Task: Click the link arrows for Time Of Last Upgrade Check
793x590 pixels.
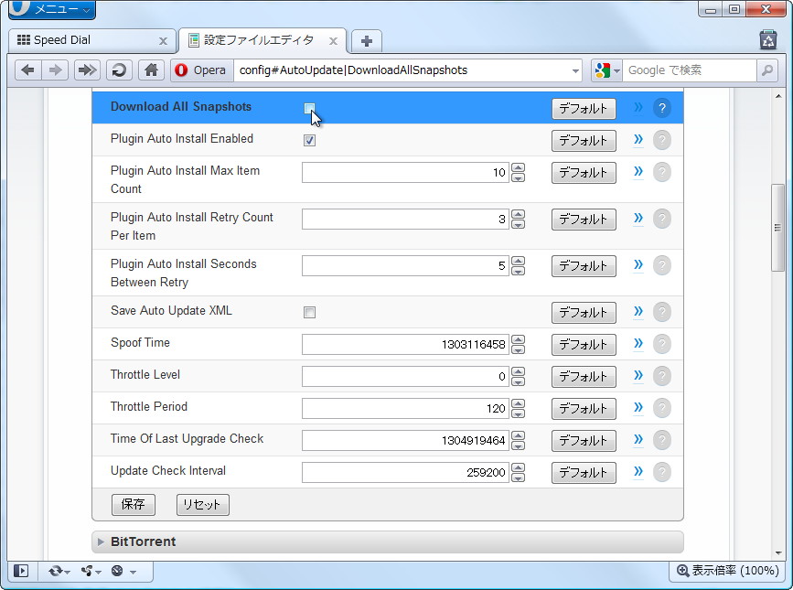Action: [638, 439]
